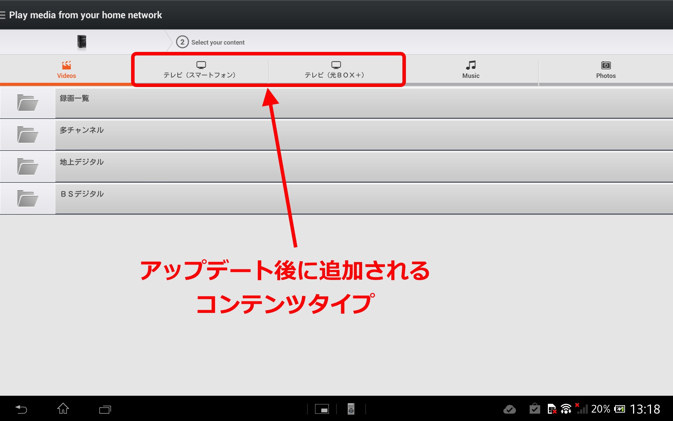Screen dimensions: 673x421
Task: Switch to the Music tab
Action: tap(471, 70)
